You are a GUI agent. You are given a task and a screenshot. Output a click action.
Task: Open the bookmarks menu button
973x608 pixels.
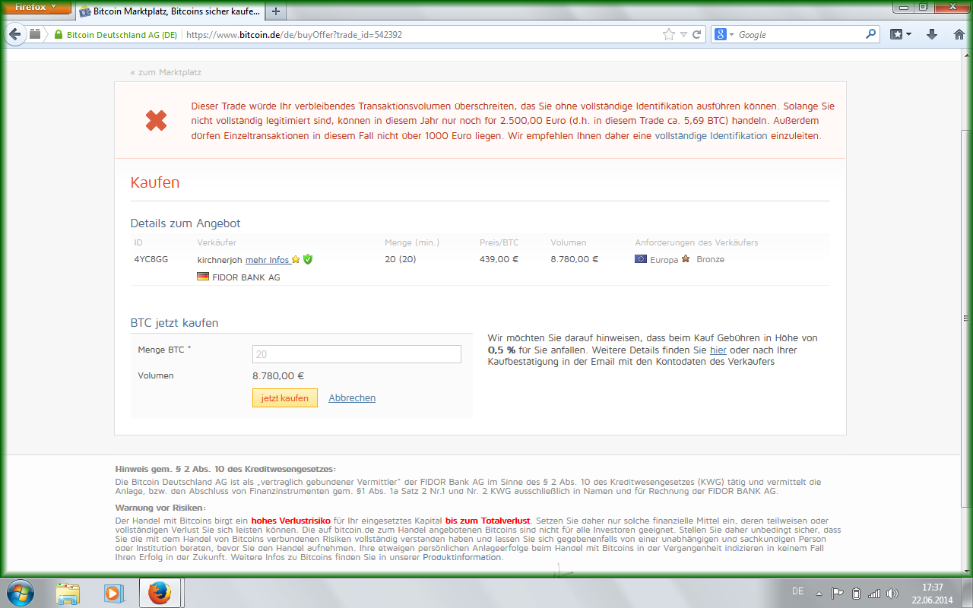900,34
